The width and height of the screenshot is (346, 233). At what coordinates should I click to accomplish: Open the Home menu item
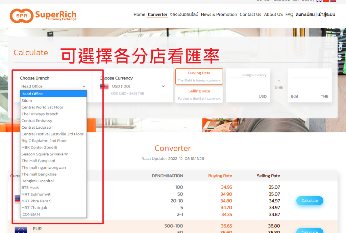139,15
